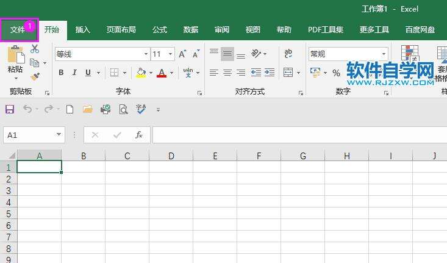Open the 视图 ribbon tab
The image size is (447, 263).
click(253, 30)
